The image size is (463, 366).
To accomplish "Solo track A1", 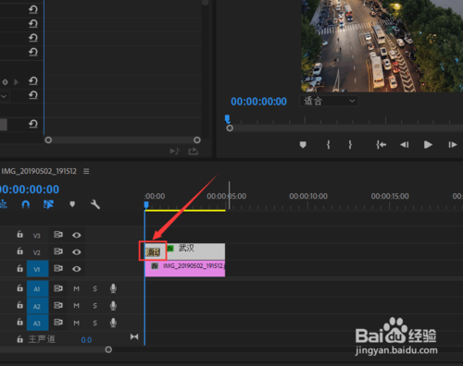I will [x=95, y=288].
